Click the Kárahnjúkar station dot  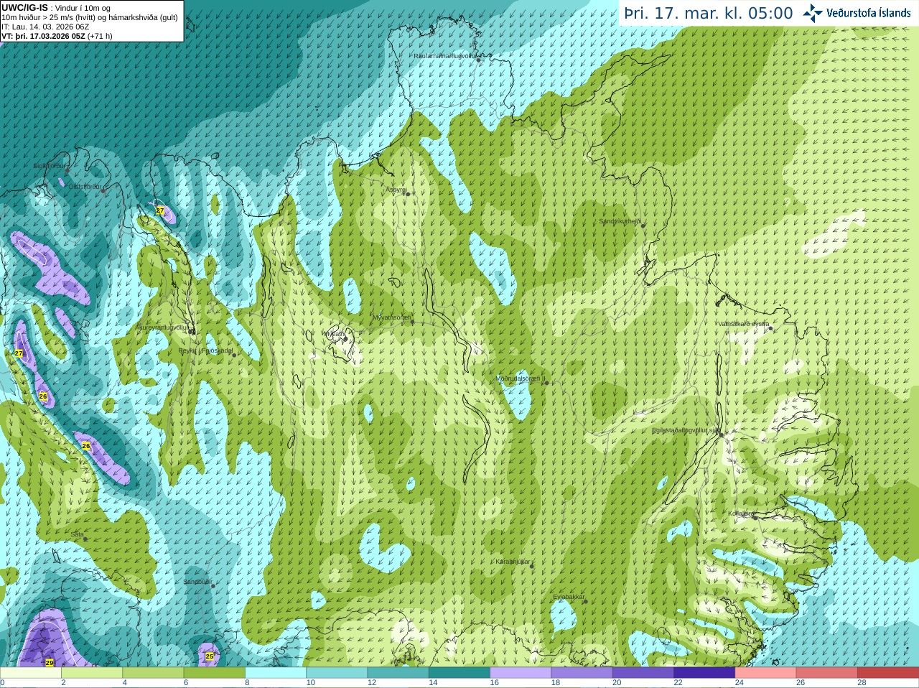532,566
